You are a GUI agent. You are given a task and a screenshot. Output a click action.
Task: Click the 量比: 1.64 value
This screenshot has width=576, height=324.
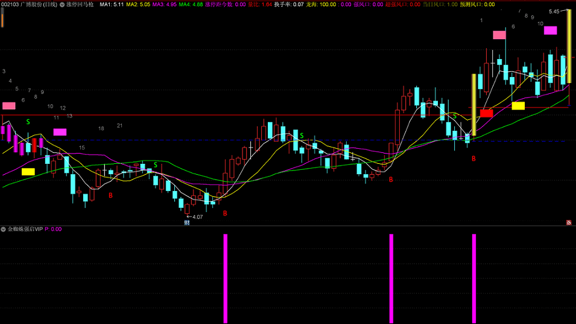260,4
